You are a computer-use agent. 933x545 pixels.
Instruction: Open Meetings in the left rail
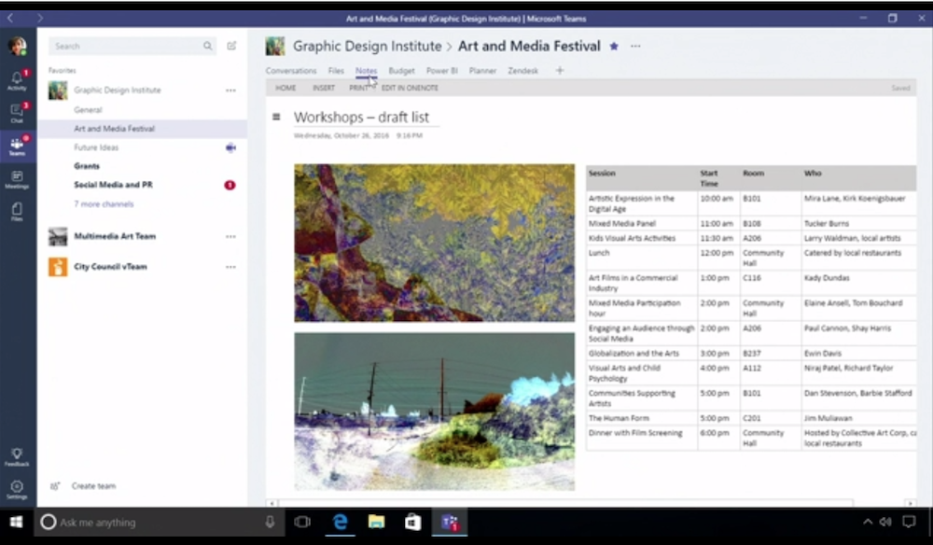[17, 178]
